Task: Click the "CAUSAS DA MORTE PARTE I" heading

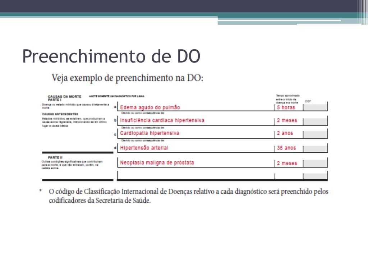Action: tap(65, 98)
